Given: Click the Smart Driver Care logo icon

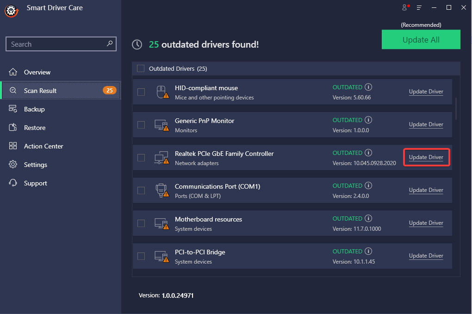Looking at the screenshot, I should click(x=11, y=11).
